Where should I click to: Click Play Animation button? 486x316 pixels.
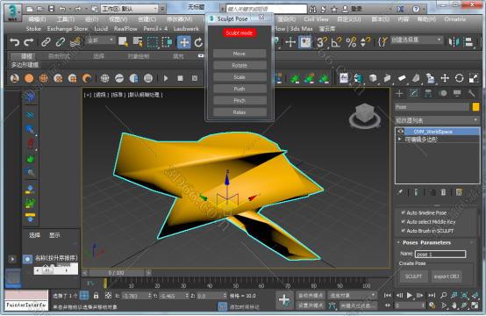(x=410, y=296)
